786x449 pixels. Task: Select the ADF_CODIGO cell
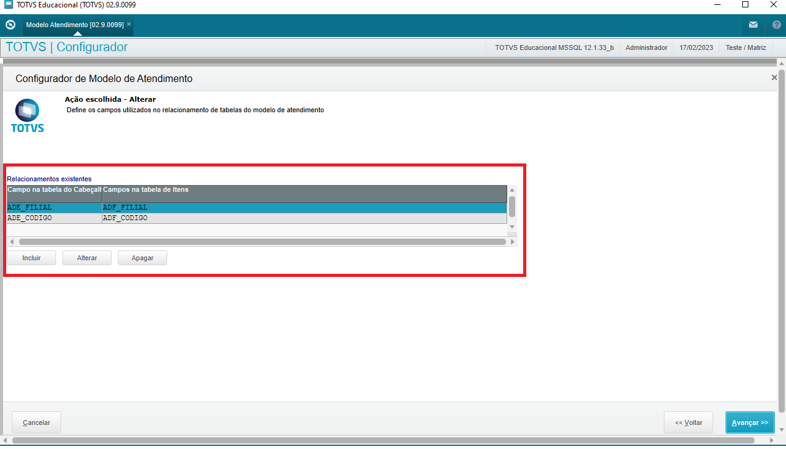pos(304,218)
